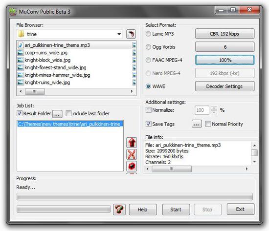Open Save Tags ... options button

pos(197,124)
